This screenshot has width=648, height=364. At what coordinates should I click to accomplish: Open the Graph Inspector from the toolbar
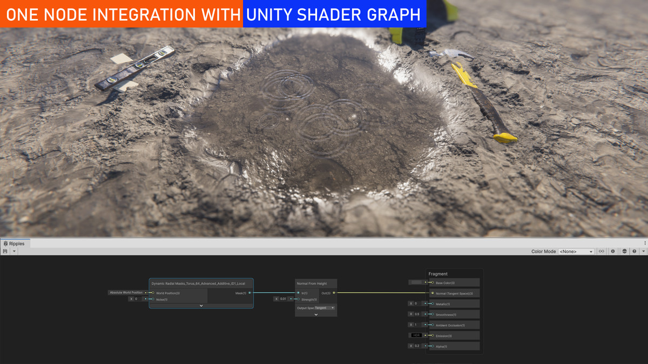click(x=613, y=251)
